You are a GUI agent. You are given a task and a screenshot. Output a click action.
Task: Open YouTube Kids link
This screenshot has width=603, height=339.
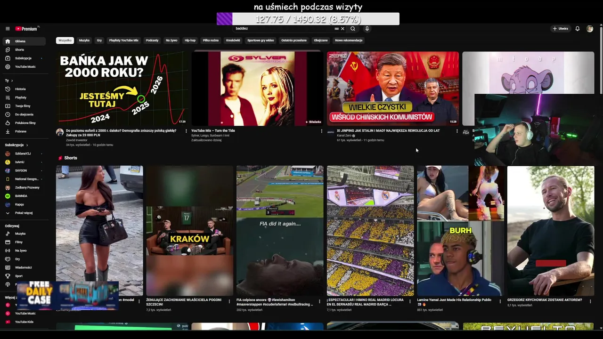coord(24,322)
